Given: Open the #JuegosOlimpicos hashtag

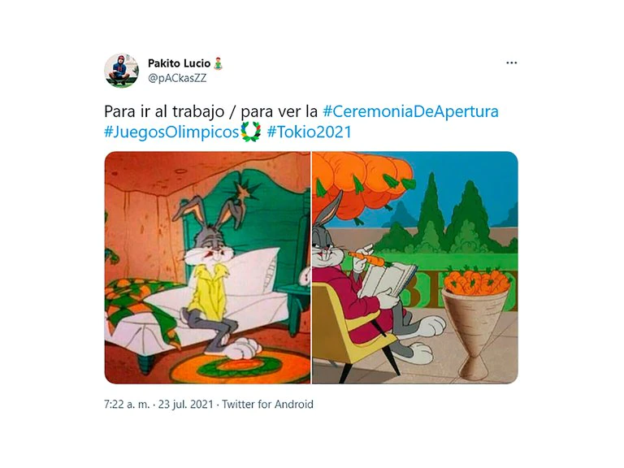Looking at the screenshot, I should (x=171, y=132).
